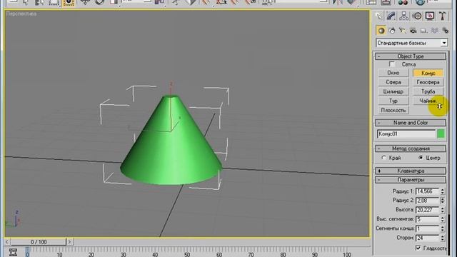Click the Select and Rotate toolbar icon
This screenshot has height=257, width=457.
click(99, 2)
